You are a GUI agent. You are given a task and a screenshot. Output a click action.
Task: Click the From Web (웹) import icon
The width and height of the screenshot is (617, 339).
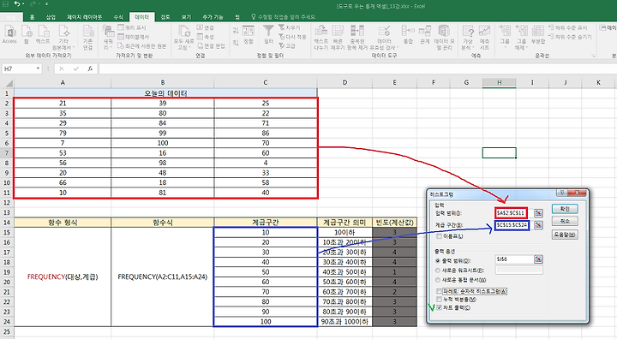27,34
